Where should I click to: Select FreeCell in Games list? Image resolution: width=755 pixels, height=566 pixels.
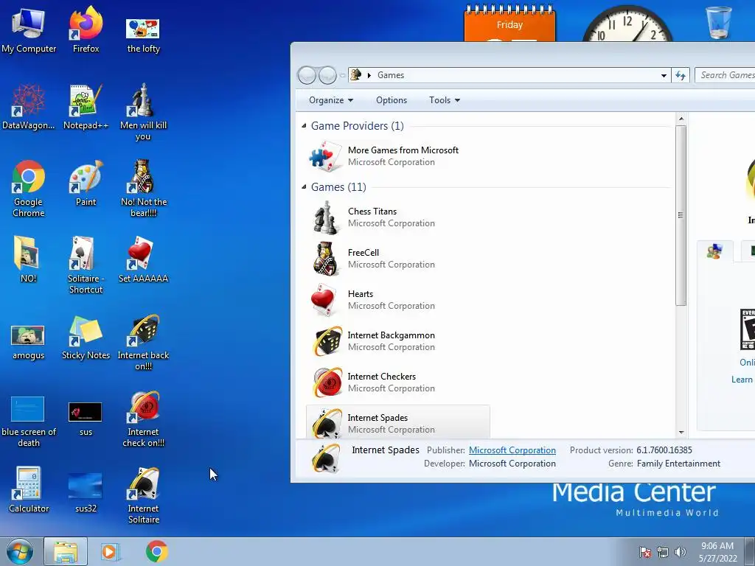pyautogui.click(x=397, y=259)
